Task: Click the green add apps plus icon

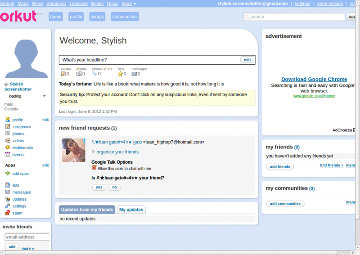Action: click(8, 173)
